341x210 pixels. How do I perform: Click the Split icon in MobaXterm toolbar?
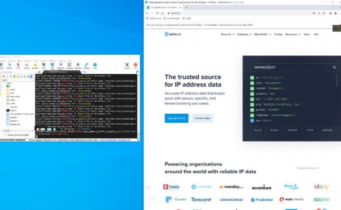coord(52,66)
